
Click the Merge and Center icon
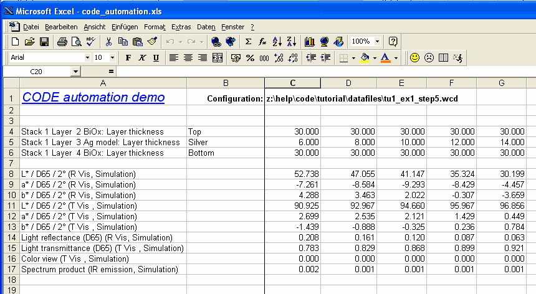[218, 58]
